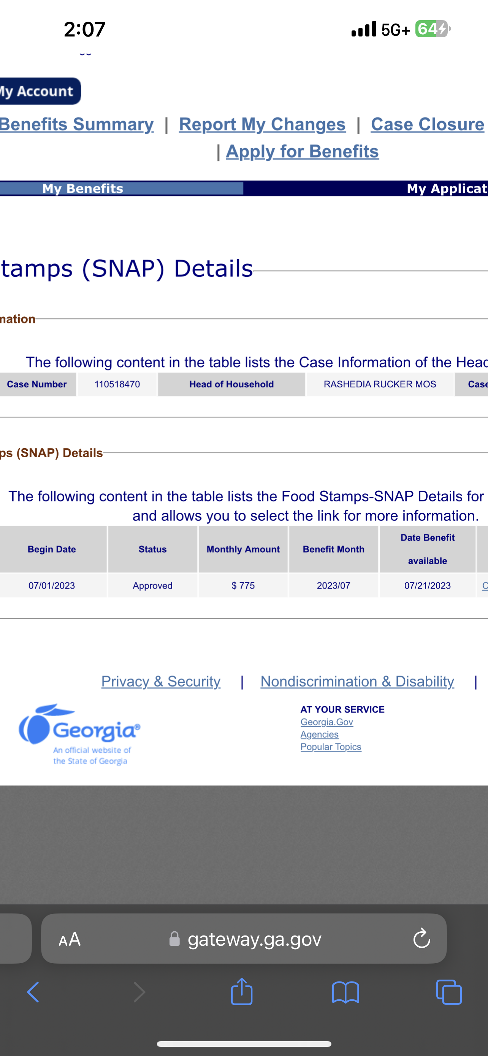Visit the Georgia.Gov footer link

[326, 722]
